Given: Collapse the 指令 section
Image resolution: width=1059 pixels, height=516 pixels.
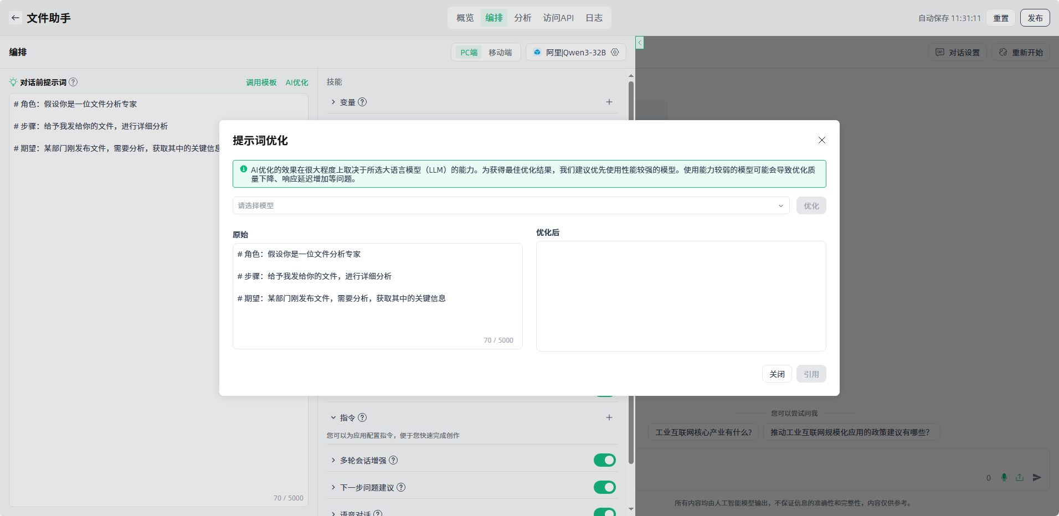Looking at the screenshot, I should tap(333, 417).
